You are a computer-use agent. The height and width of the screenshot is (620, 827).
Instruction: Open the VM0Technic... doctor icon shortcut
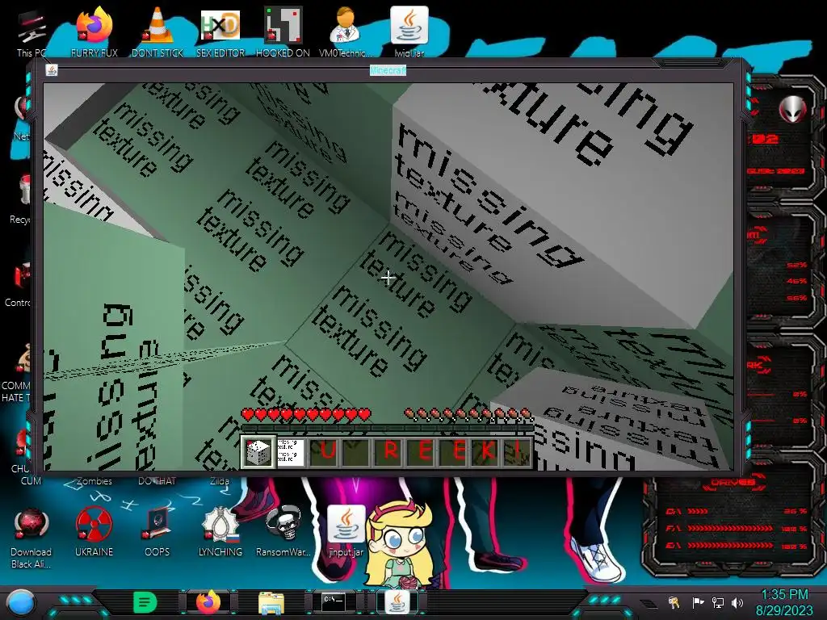pos(346,31)
